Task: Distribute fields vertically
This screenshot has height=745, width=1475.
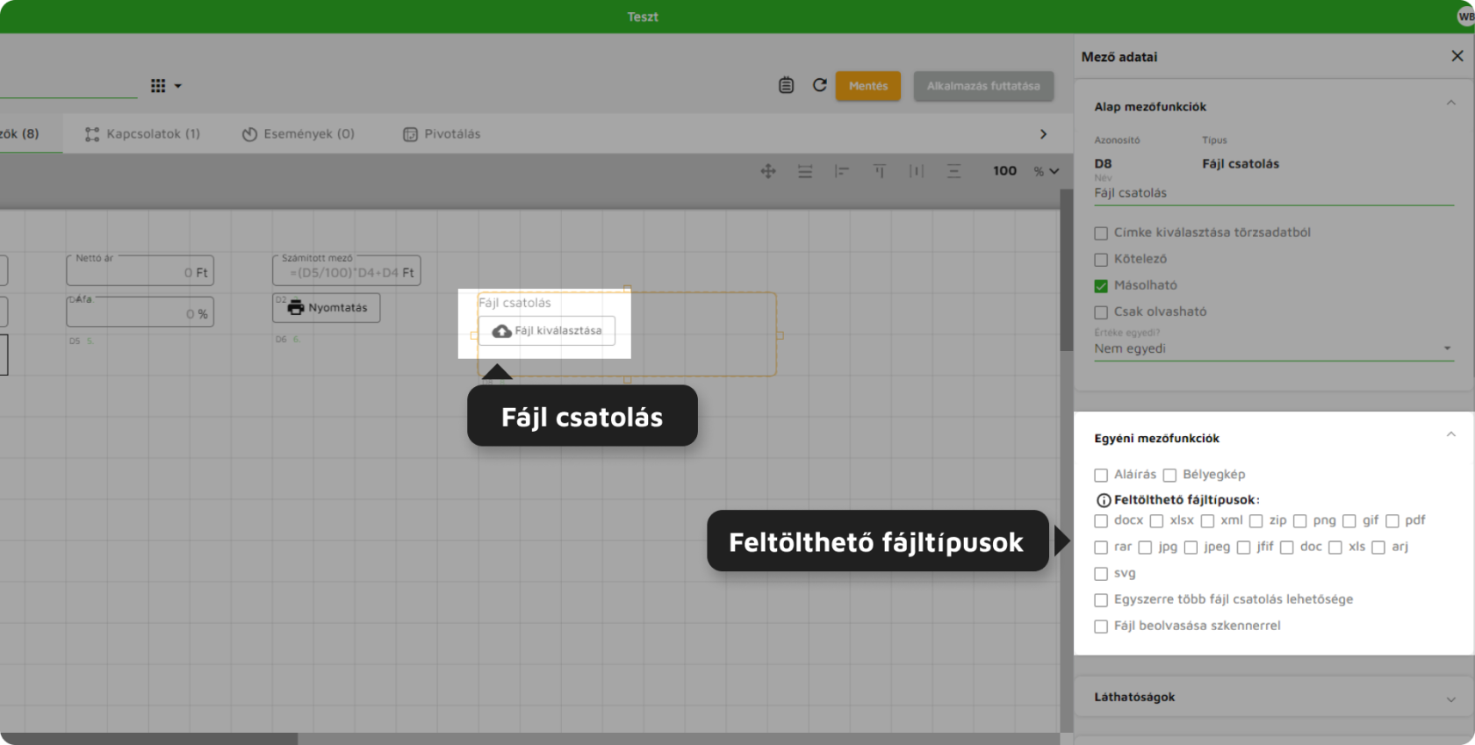Action: pyautogui.click(x=953, y=171)
